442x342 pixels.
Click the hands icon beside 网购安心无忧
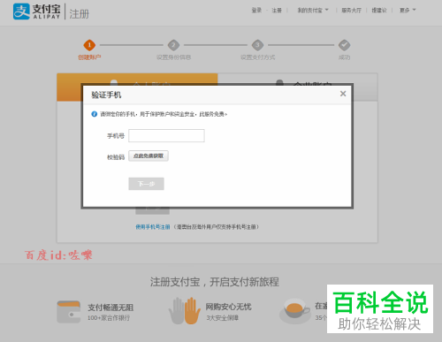[185, 311]
